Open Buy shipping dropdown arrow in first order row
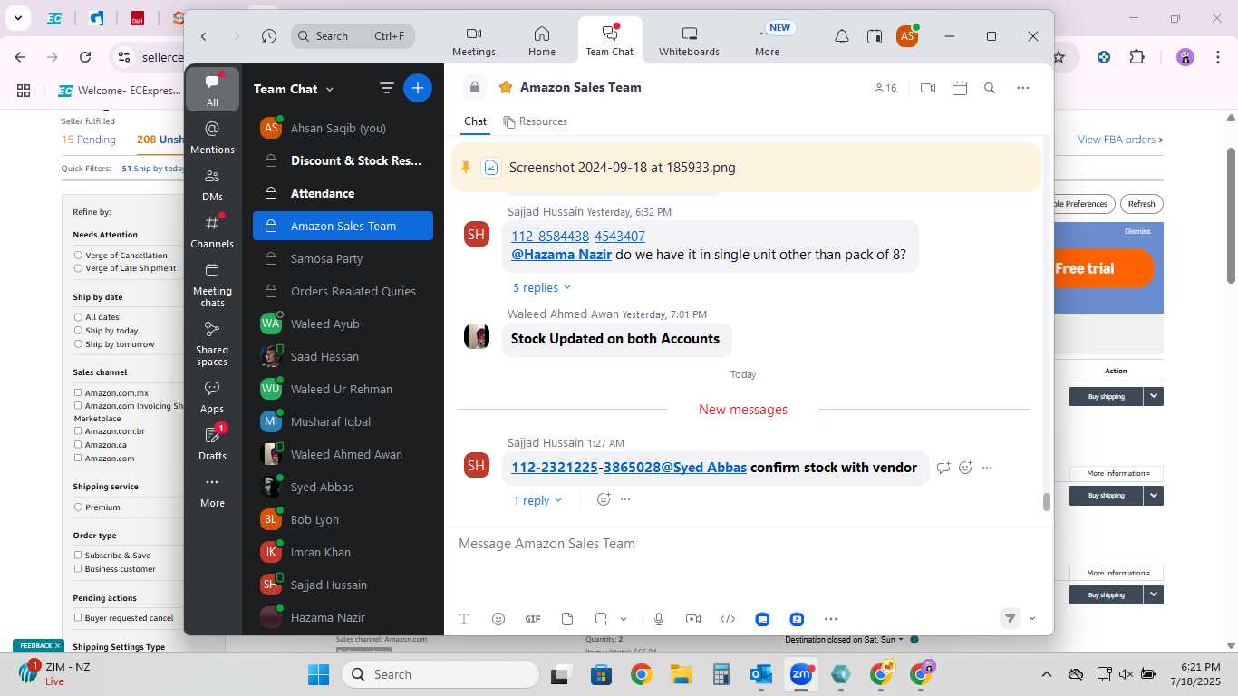 point(1153,396)
